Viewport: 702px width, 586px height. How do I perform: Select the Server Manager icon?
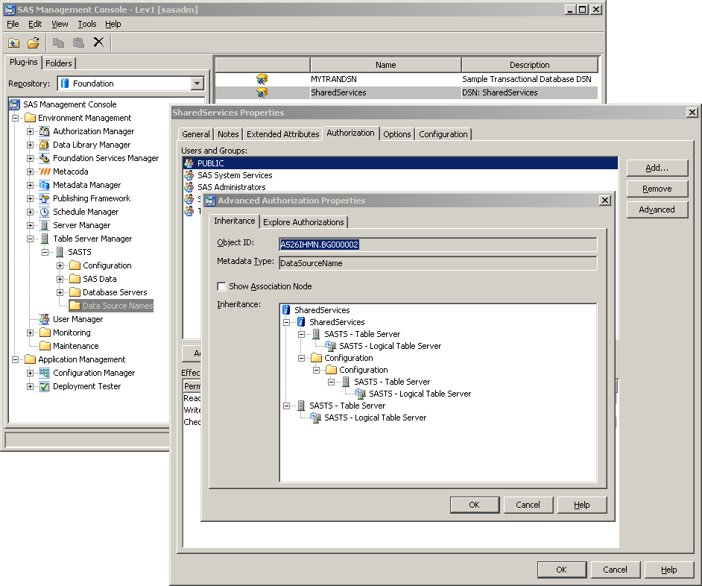(44, 225)
